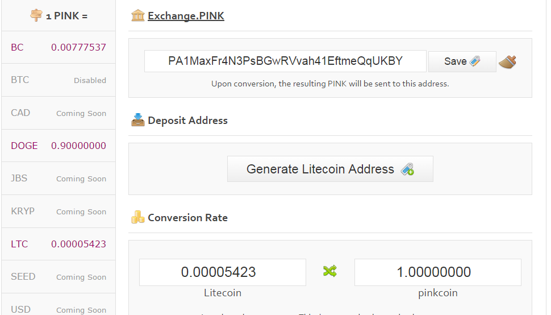551x315 pixels.
Task: Click the PINK address input field
Action: coord(285,61)
